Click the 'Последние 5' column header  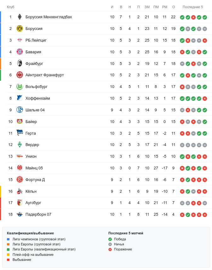point(193,7)
